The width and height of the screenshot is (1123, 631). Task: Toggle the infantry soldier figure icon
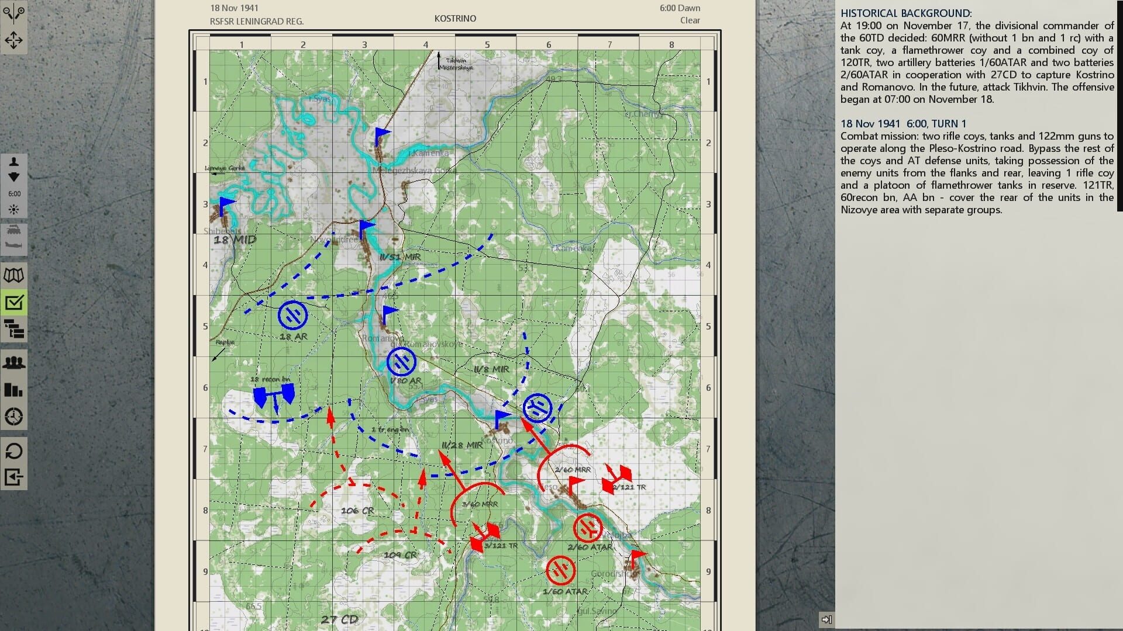point(13,162)
